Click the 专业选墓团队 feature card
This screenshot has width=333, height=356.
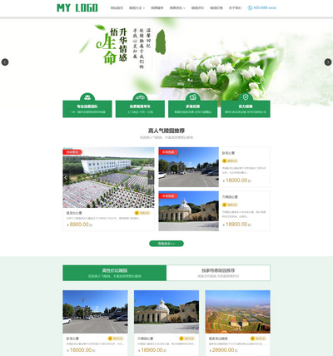pos(87,109)
